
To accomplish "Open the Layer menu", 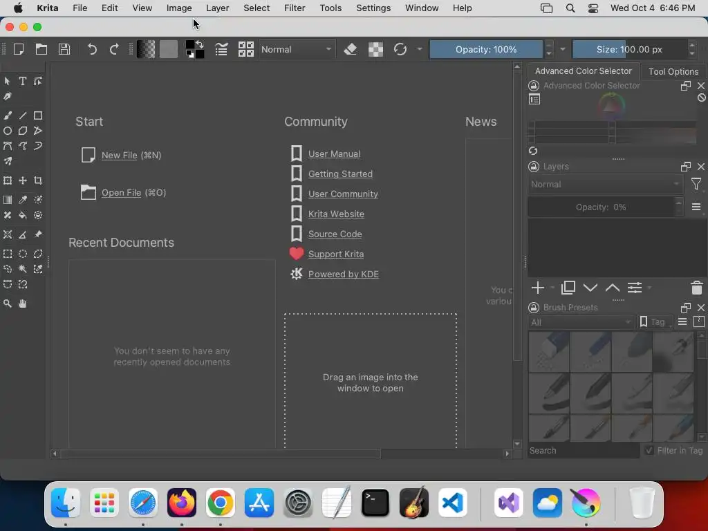I will coord(217,8).
